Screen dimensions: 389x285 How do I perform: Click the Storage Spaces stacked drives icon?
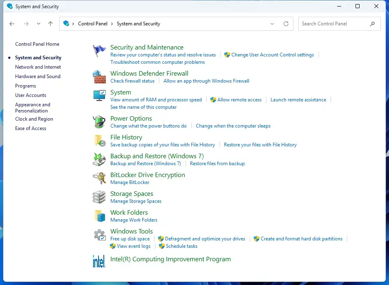[x=99, y=197]
